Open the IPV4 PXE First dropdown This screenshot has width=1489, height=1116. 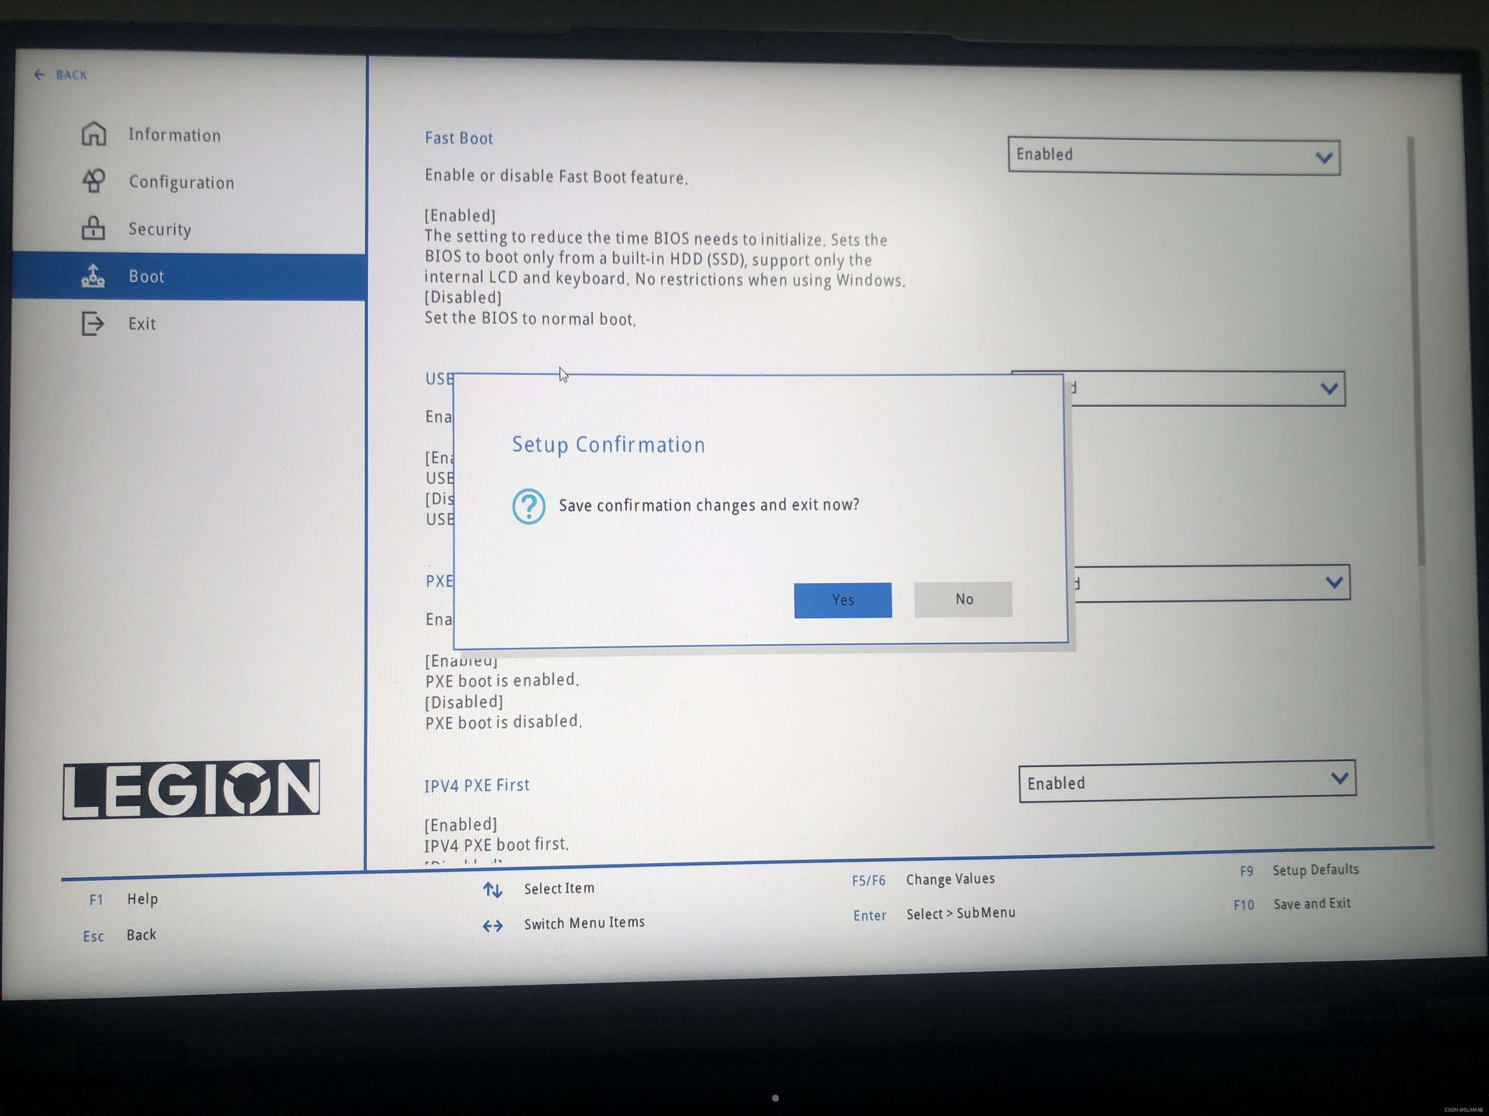click(x=1187, y=782)
